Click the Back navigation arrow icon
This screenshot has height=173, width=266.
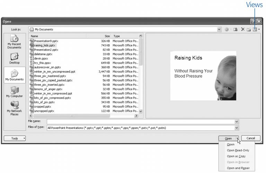coord(227,30)
